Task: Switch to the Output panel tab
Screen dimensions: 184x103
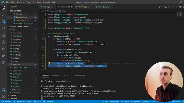Action: click(x=66, y=76)
